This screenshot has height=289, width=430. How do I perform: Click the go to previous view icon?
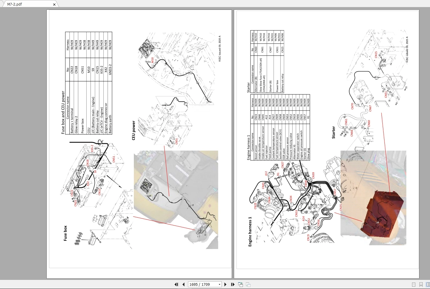(241, 284)
